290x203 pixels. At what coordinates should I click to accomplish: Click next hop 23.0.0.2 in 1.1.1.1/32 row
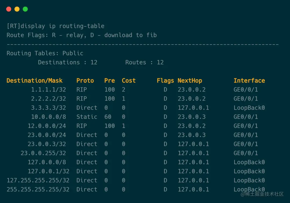tap(192, 90)
